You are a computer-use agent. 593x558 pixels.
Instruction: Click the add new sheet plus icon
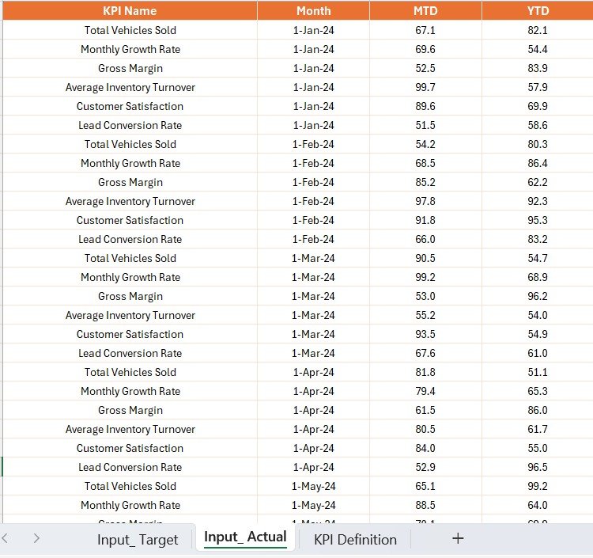457,538
